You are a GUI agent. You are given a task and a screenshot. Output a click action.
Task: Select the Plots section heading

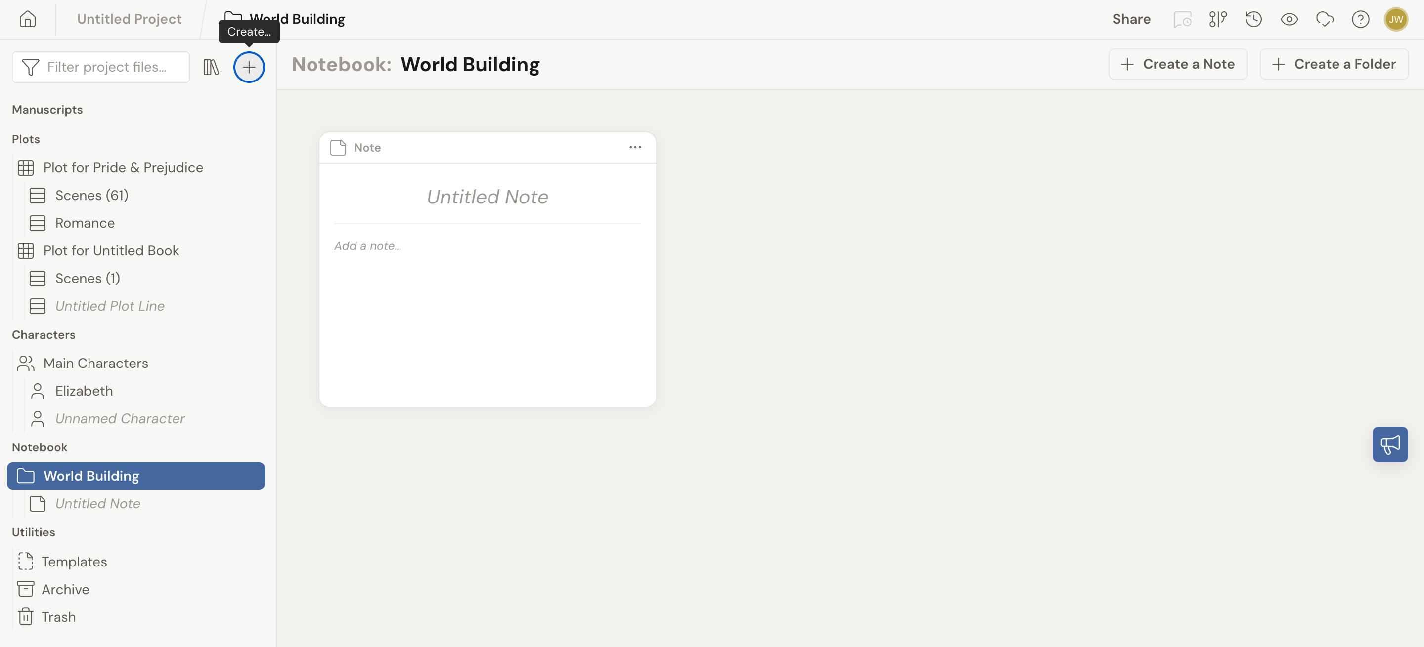click(26, 139)
